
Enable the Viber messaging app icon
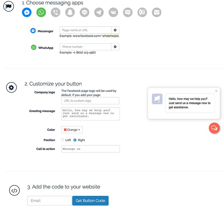point(55,12)
